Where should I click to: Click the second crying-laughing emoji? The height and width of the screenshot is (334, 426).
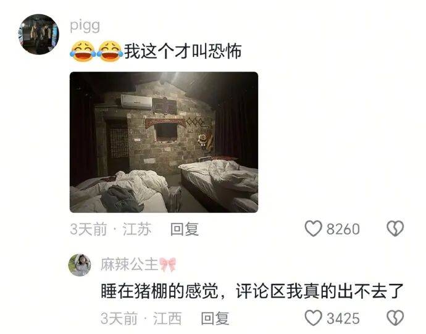[110, 51]
